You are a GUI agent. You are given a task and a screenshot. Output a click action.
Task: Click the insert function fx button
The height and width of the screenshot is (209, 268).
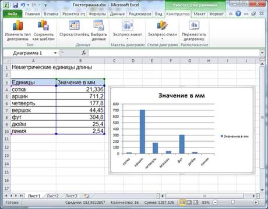tap(84, 53)
